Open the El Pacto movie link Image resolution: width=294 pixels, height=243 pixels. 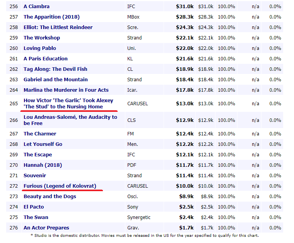point(34,207)
